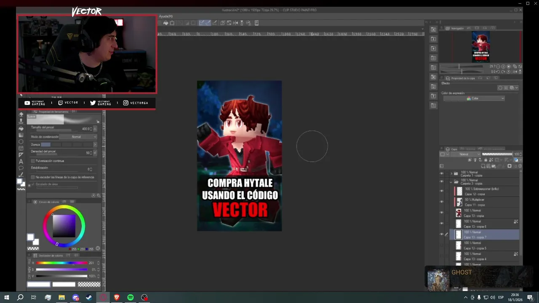Expand Escalado de área plus sign
The height and width of the screenshot is (303, 539).
coord(29,185)
